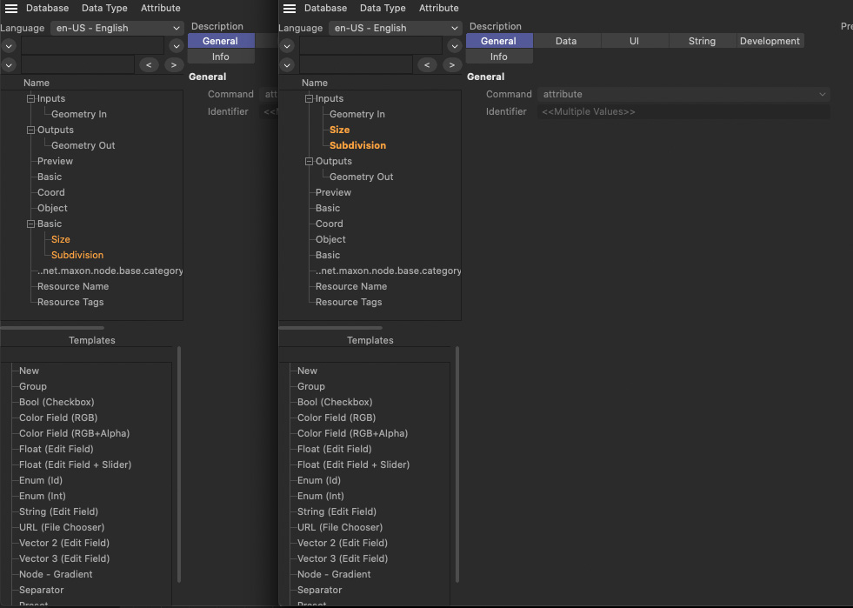Viewport: 853px width, 608px height.
Task: Open the hamburger menu in the left panel
Action: pyautogui.click(x=11, y=9)
